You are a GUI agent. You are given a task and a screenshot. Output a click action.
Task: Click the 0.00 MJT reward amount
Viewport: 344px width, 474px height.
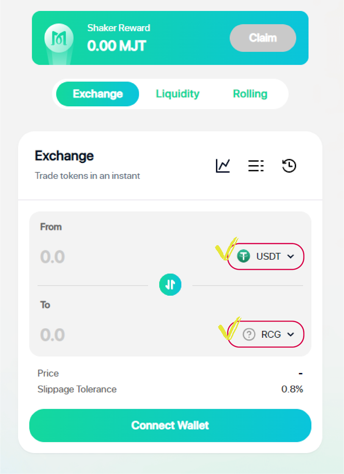pos(117,46)
